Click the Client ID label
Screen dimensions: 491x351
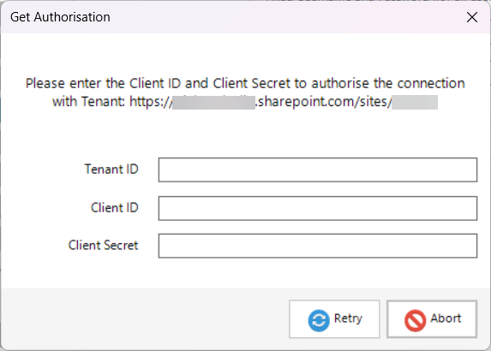click(x=115, y=208)
